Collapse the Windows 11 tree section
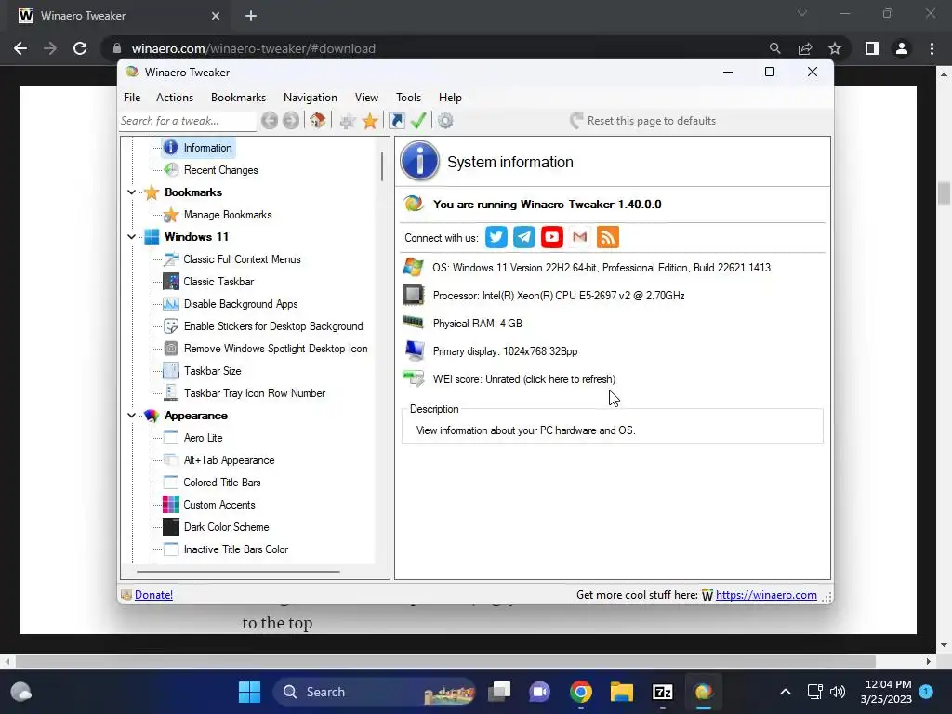 click(x=131, y=237)
